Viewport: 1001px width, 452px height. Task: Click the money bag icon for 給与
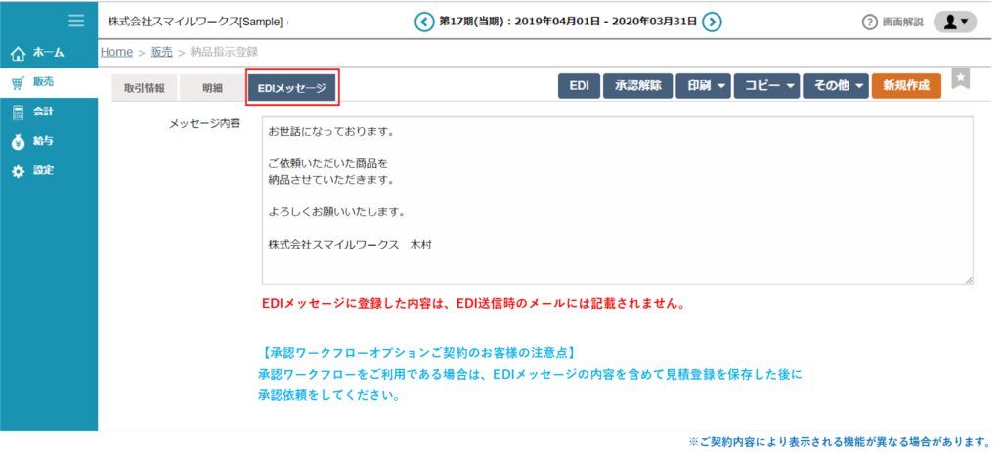tap(19, 142)
